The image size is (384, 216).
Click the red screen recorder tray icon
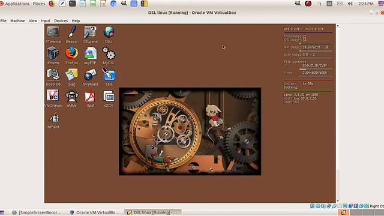(x=308, y=4)
